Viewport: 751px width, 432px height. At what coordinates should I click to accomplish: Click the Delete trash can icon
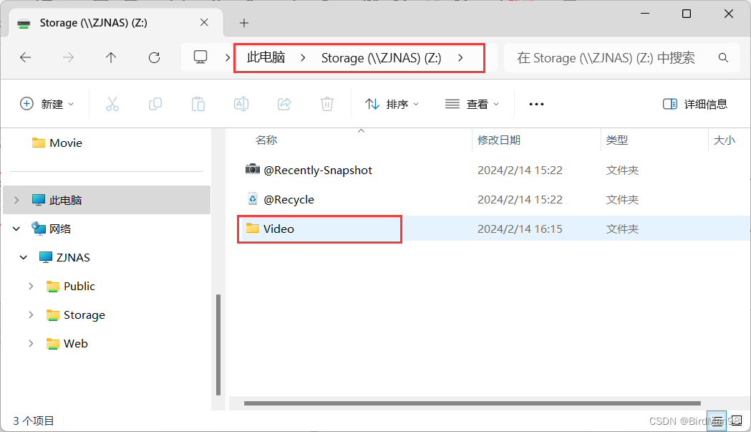pos(327,104)
